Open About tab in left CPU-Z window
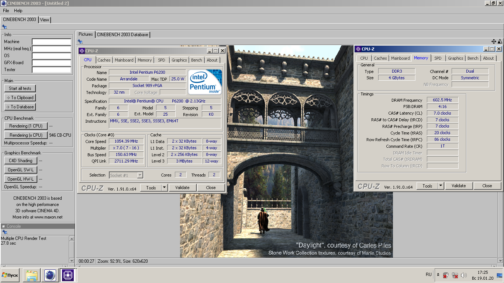Viewport: 504px width, 283px height. (212, 60)
